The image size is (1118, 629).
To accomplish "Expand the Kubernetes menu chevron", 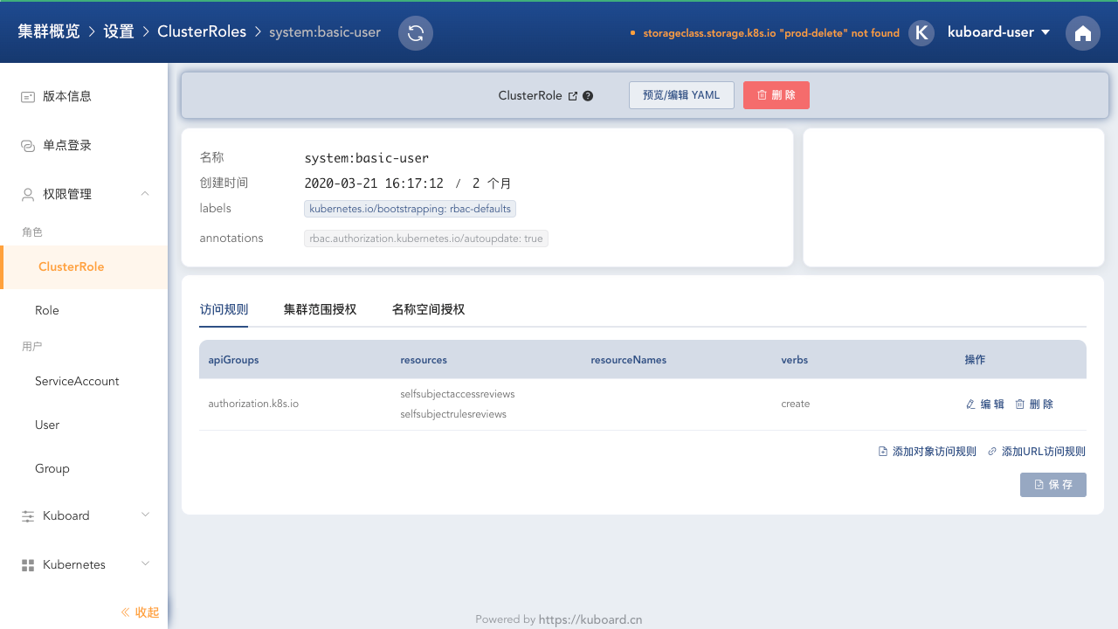I will [145, 564].
